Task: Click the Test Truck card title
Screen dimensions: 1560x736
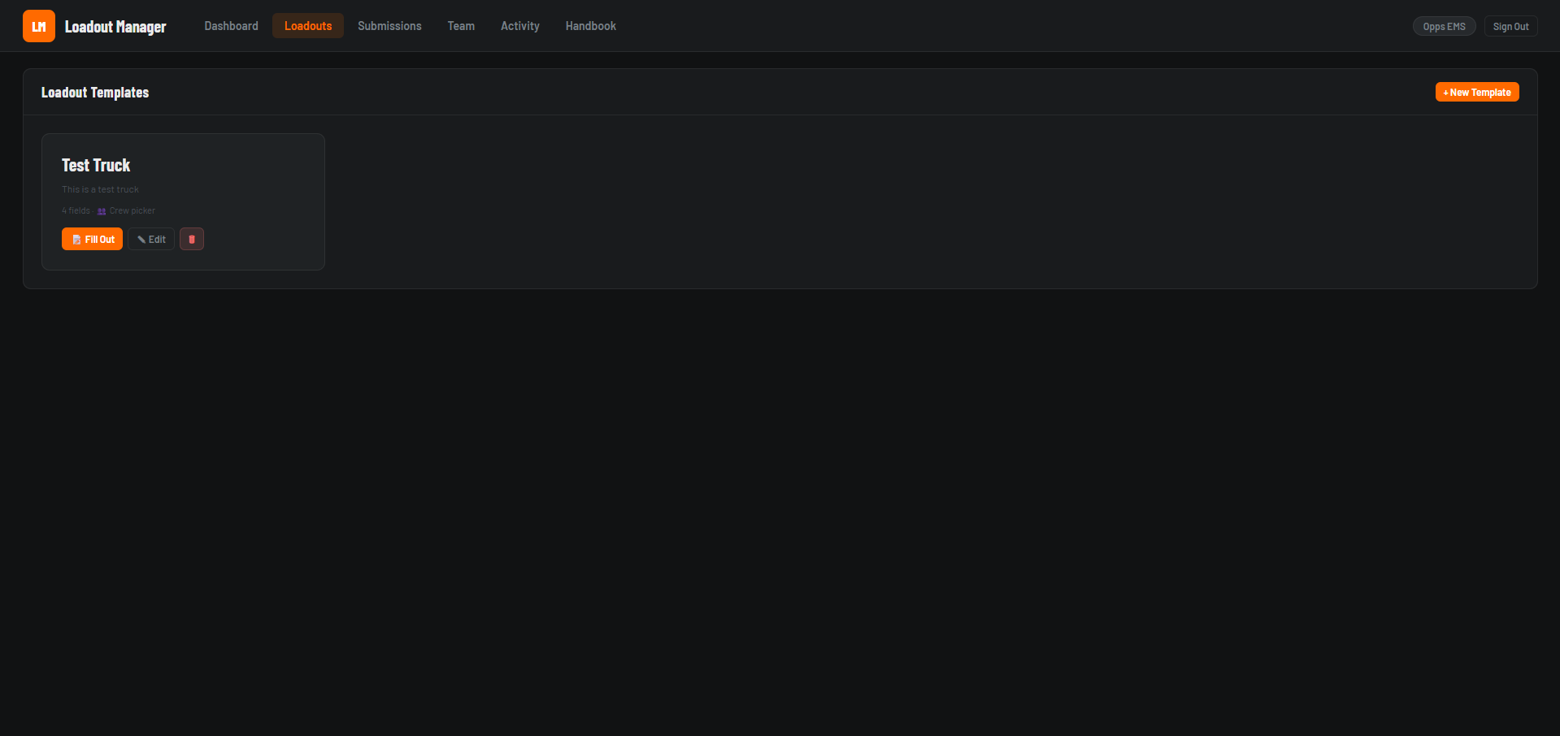Action: tap(96, 166)
